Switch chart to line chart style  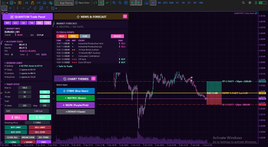click(x=107, y=3)
